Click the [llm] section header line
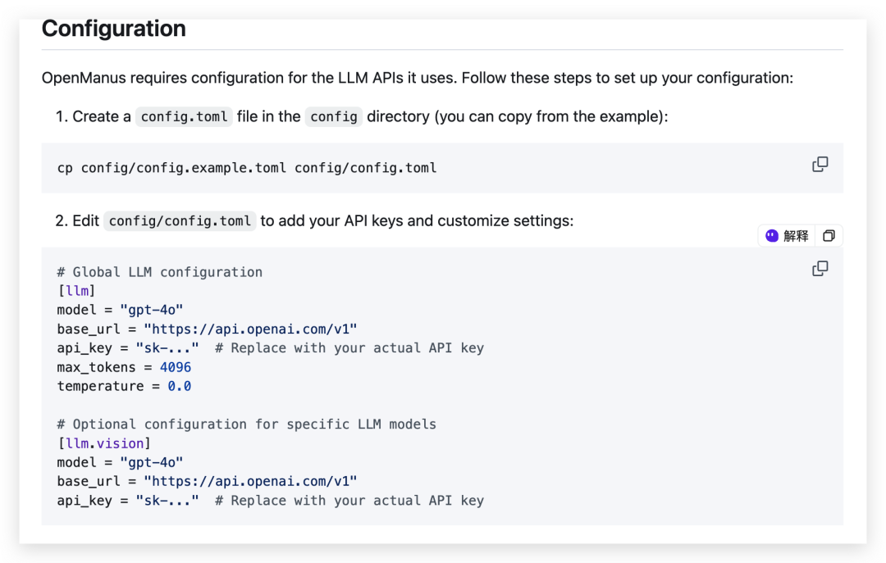 click(76, 291)
